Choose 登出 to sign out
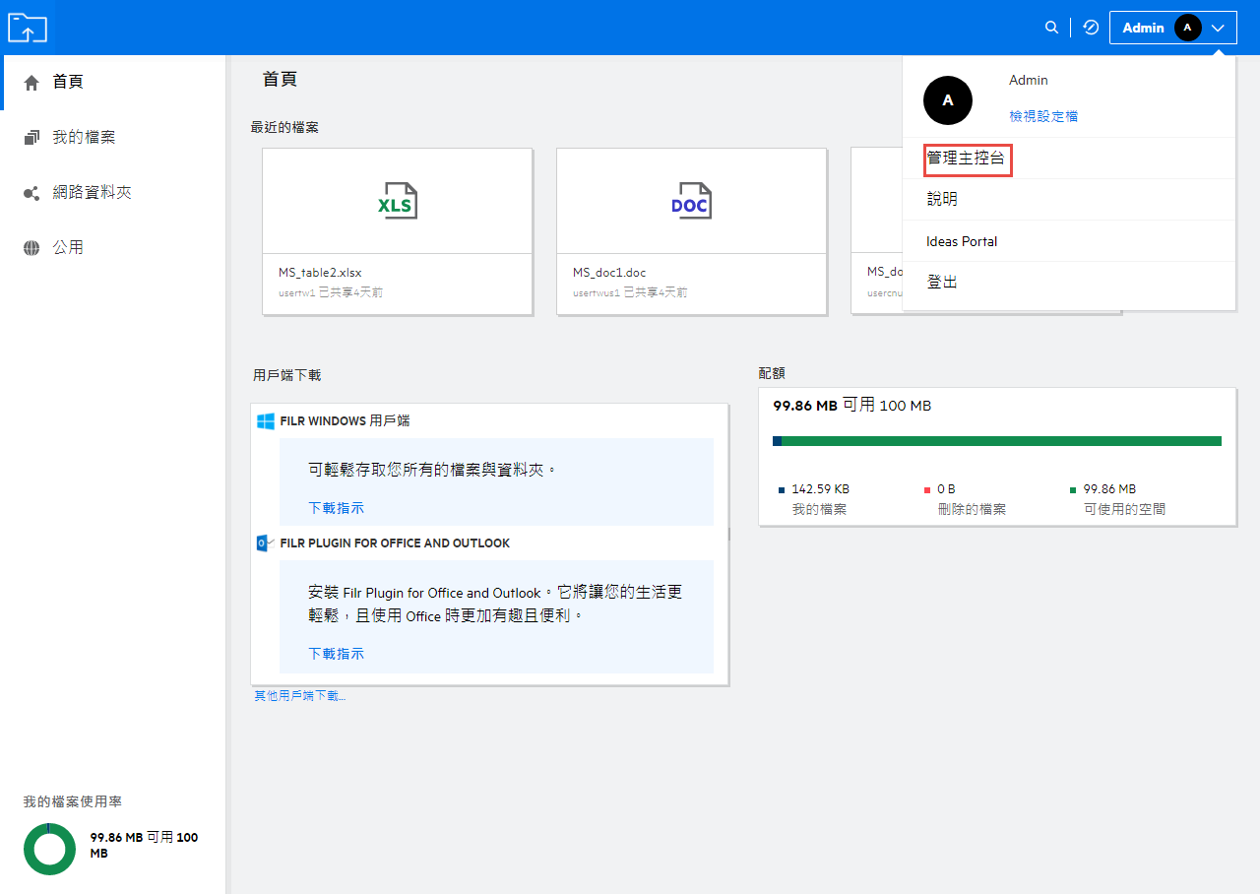The height and width of the screenshot is (894, 1260). pyautogui.click(x=942, y=283)
